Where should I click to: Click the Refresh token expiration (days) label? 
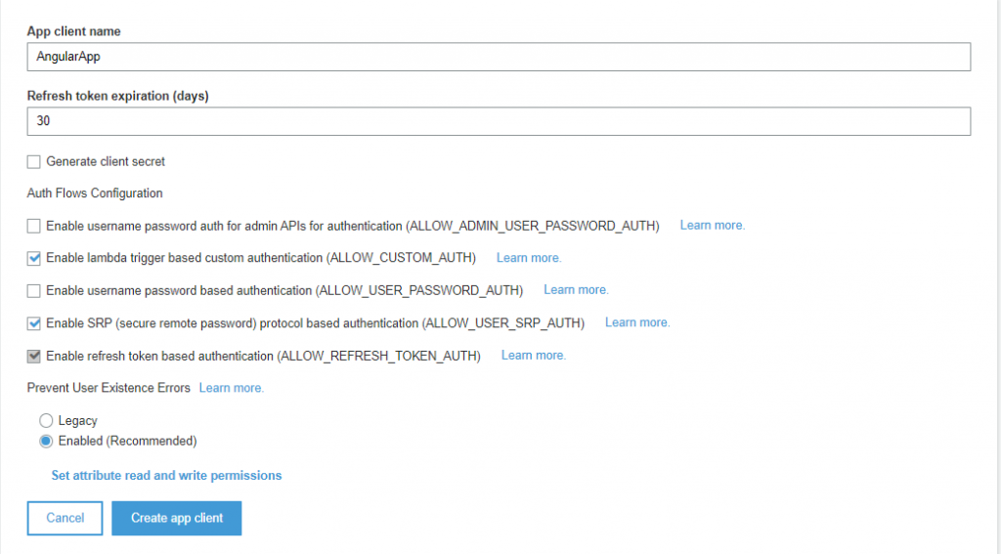118,96
